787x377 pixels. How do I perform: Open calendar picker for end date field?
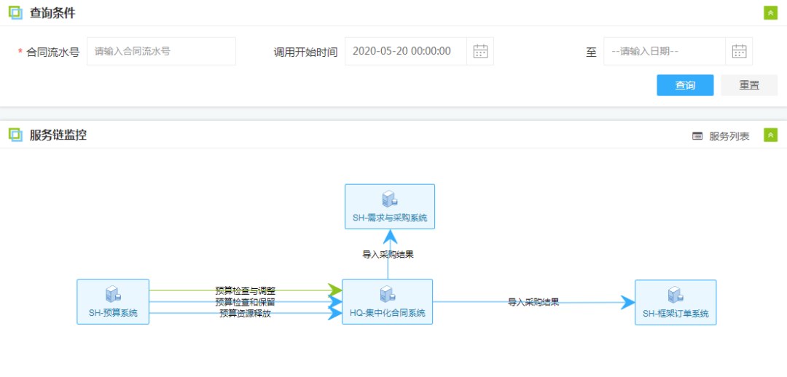pyautogui.click(x=739, y=51)
